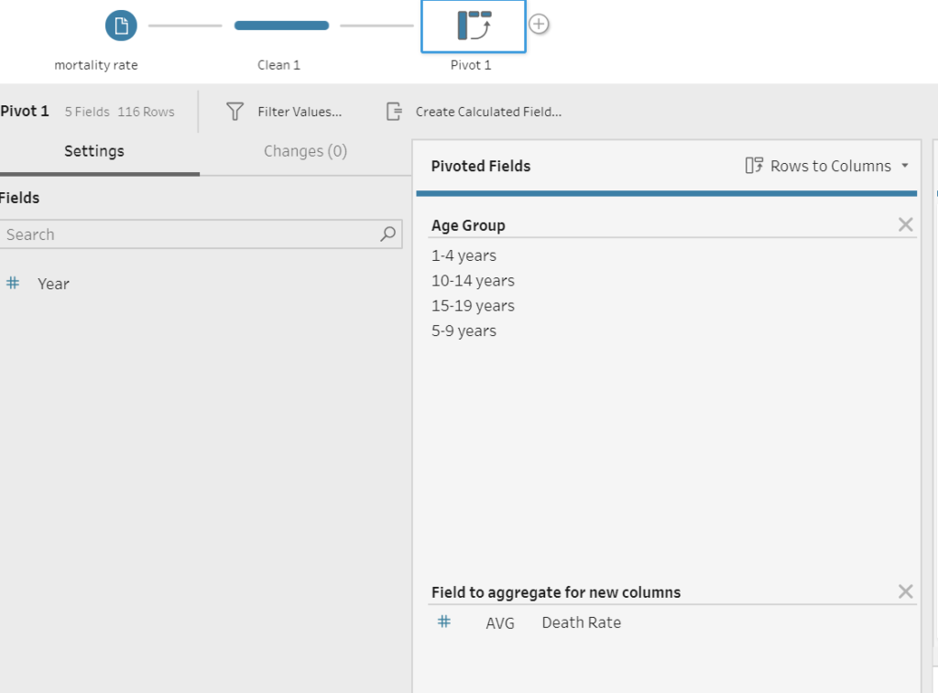The image size is (938, 693).
Task: Click the AVG aggregation selector
Action: point(500,623)
